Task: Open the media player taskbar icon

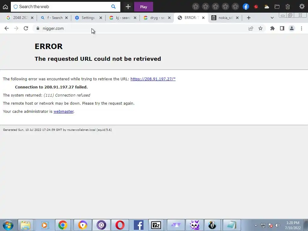Action: coord(45,225)
